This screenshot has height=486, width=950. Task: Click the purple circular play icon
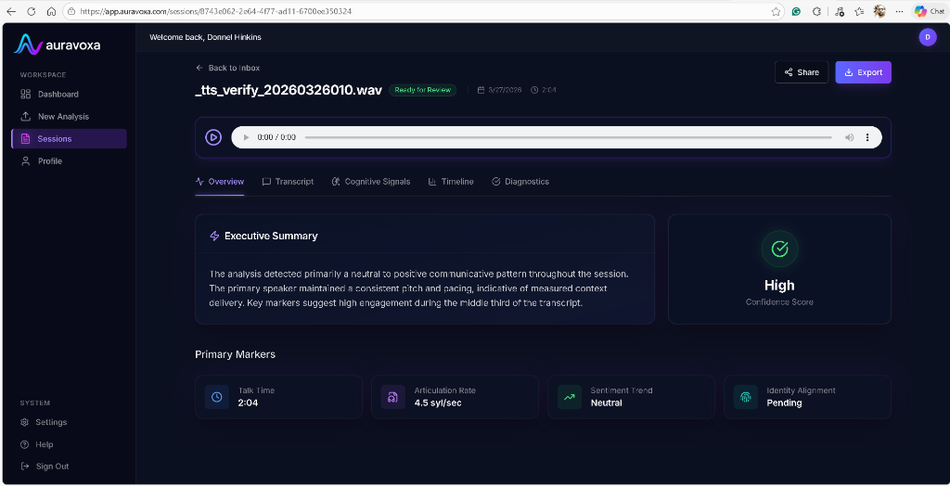pyautogui.click(x=213, y=137)
